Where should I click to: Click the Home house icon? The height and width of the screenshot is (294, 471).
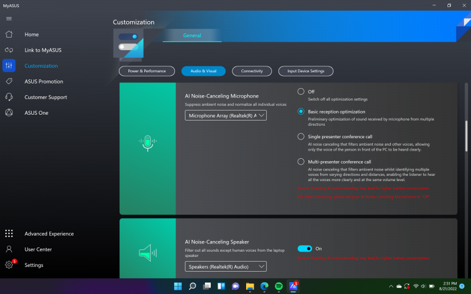pos(9,34)
